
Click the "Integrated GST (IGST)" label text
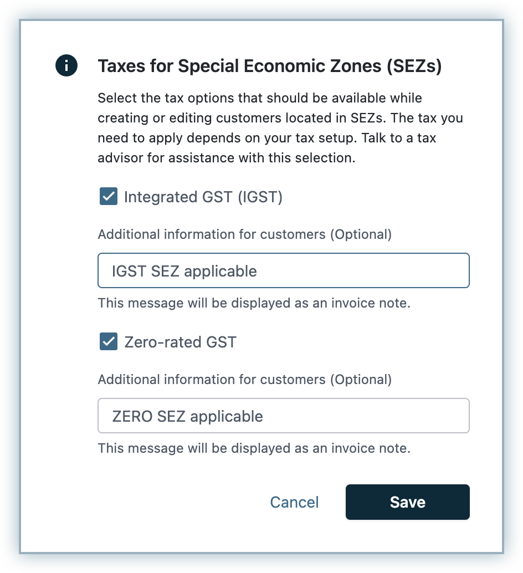click(x=203, y=197)
